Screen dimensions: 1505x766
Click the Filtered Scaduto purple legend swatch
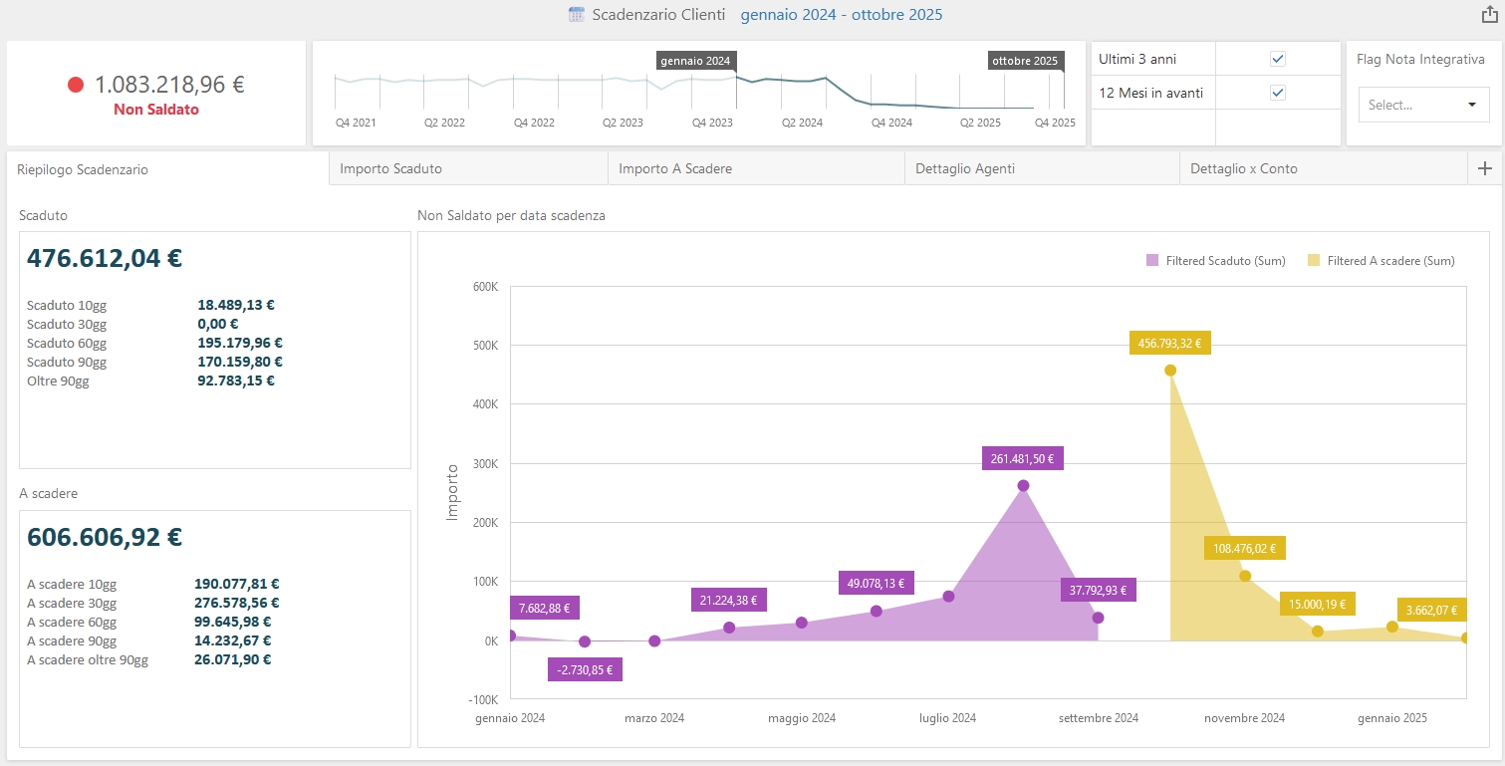[1152, 261]
